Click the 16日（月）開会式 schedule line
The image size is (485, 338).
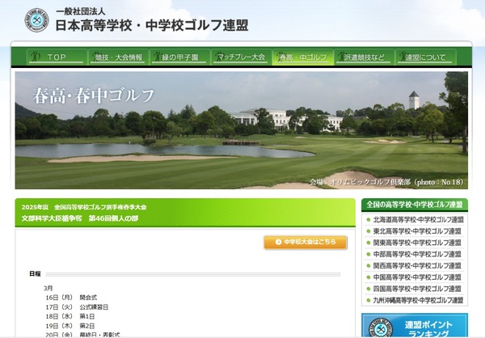point(71,298)
